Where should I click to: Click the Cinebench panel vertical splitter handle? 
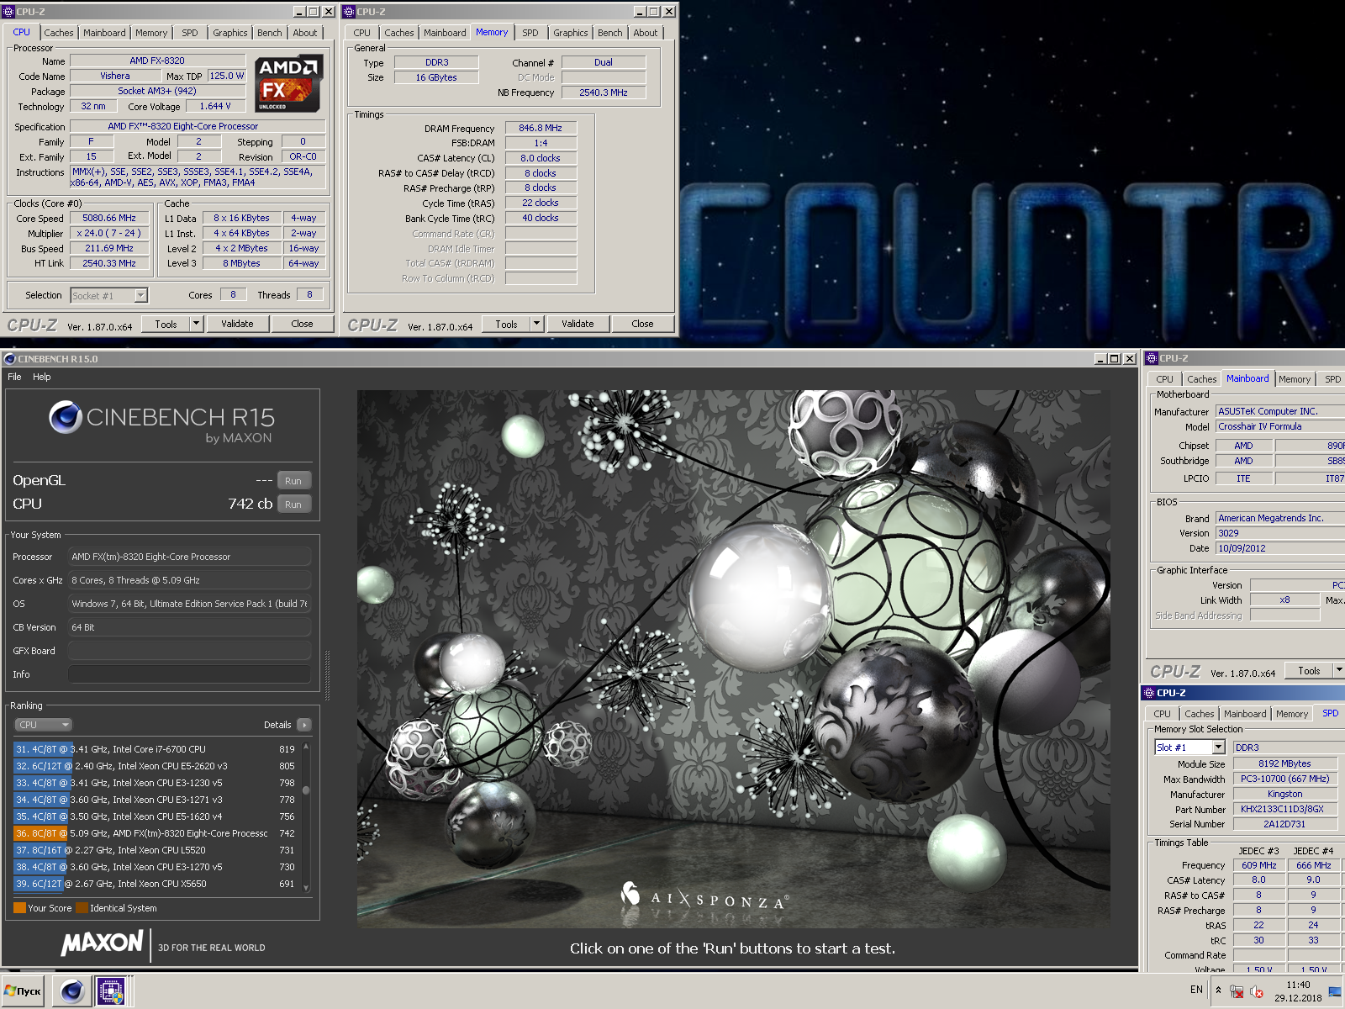tap(327, 674)
